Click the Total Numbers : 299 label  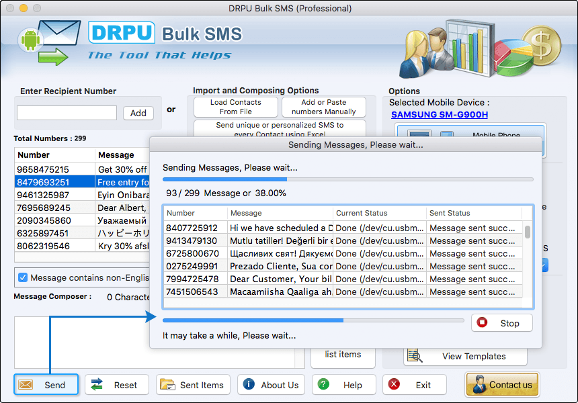(x=50, y=138)
